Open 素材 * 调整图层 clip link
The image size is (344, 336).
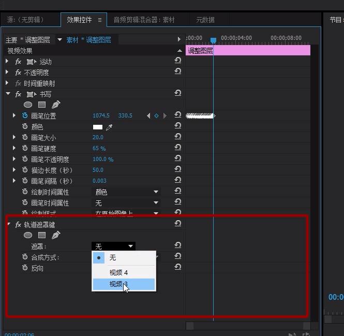coord(88,40)
